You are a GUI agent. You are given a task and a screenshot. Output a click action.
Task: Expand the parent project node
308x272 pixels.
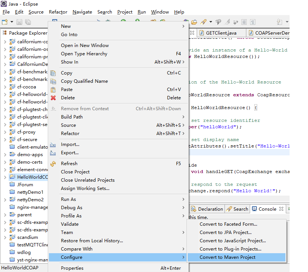point(5,215)
